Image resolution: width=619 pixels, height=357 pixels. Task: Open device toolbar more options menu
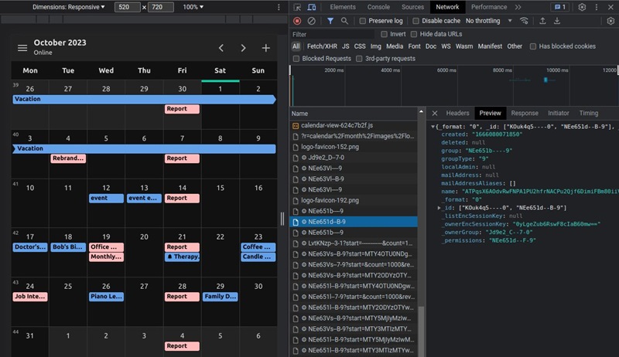(x=279, y=7)
